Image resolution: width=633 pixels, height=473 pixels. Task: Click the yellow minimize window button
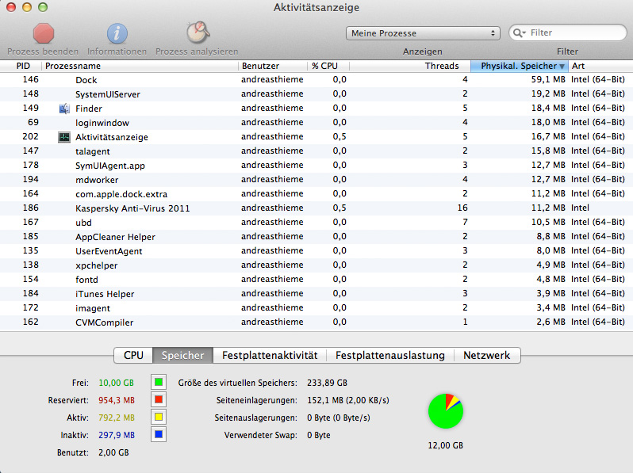click(x=27, y=7)
